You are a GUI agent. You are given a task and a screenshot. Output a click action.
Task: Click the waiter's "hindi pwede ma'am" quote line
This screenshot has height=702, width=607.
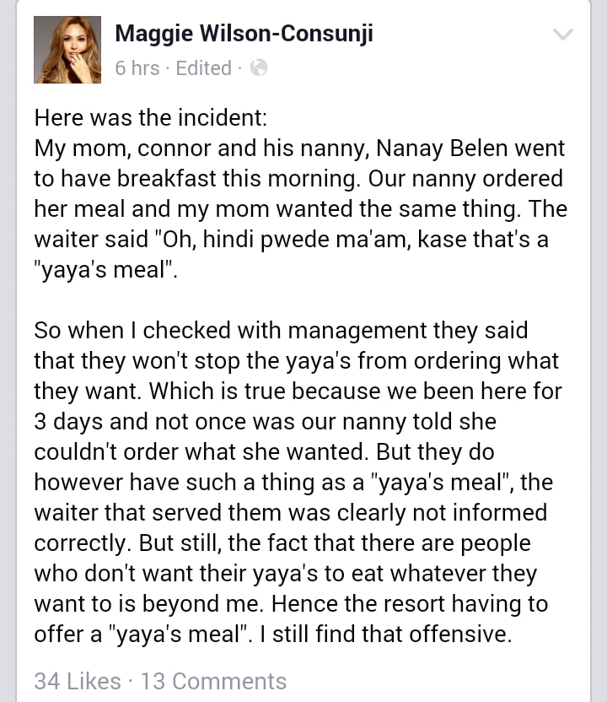(291, 240)
